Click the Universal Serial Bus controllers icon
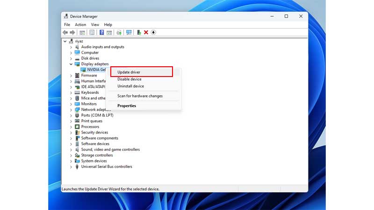 [x=77, y=167]
